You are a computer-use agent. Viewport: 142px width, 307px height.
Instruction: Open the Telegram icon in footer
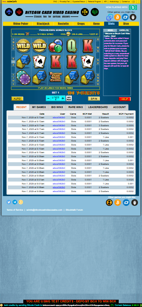pyautogui.click(x=15, y=202)
